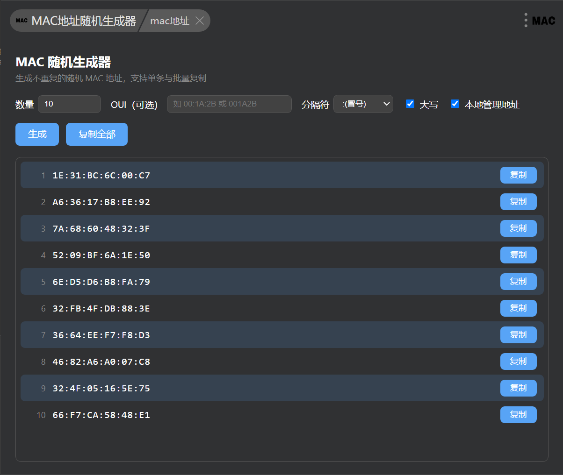
Task: Select the text 36:64:EE:F7:F8:D3
Action: click(101, 335)
